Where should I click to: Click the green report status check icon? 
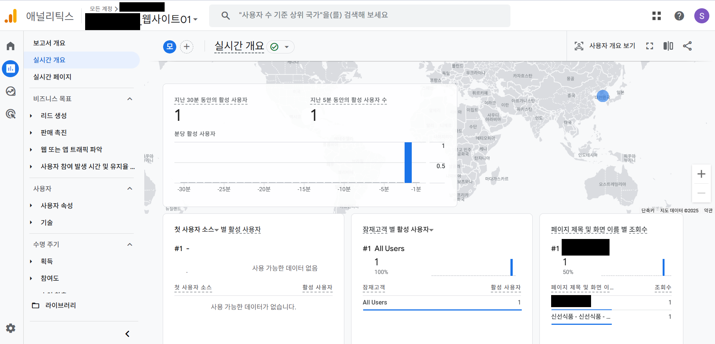coord(275,47)
